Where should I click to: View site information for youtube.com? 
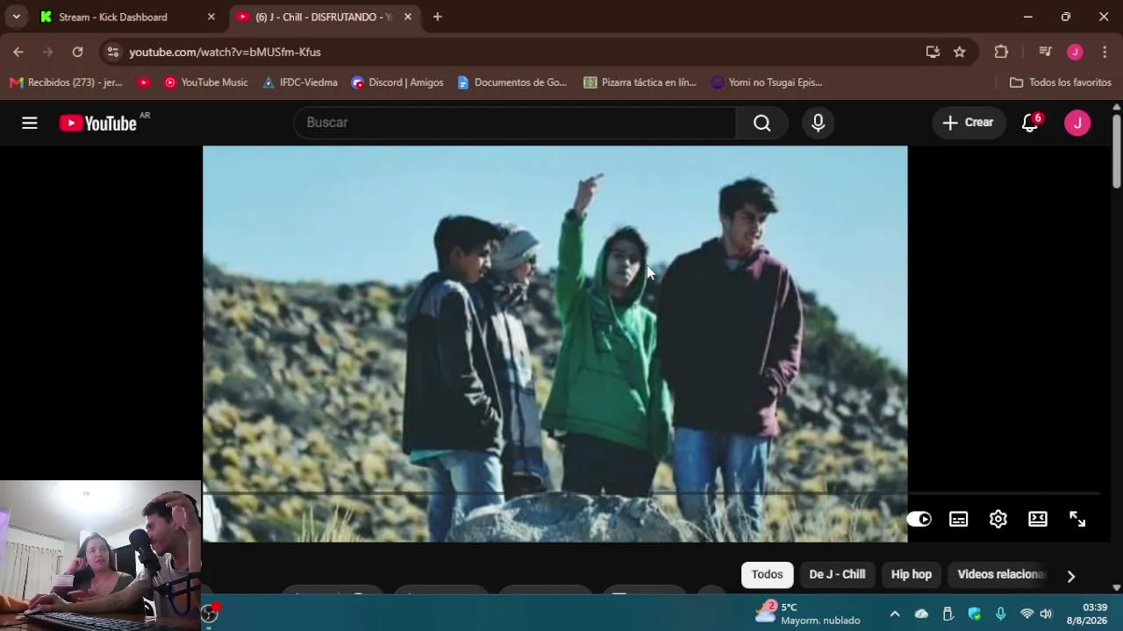click(112, 52)
